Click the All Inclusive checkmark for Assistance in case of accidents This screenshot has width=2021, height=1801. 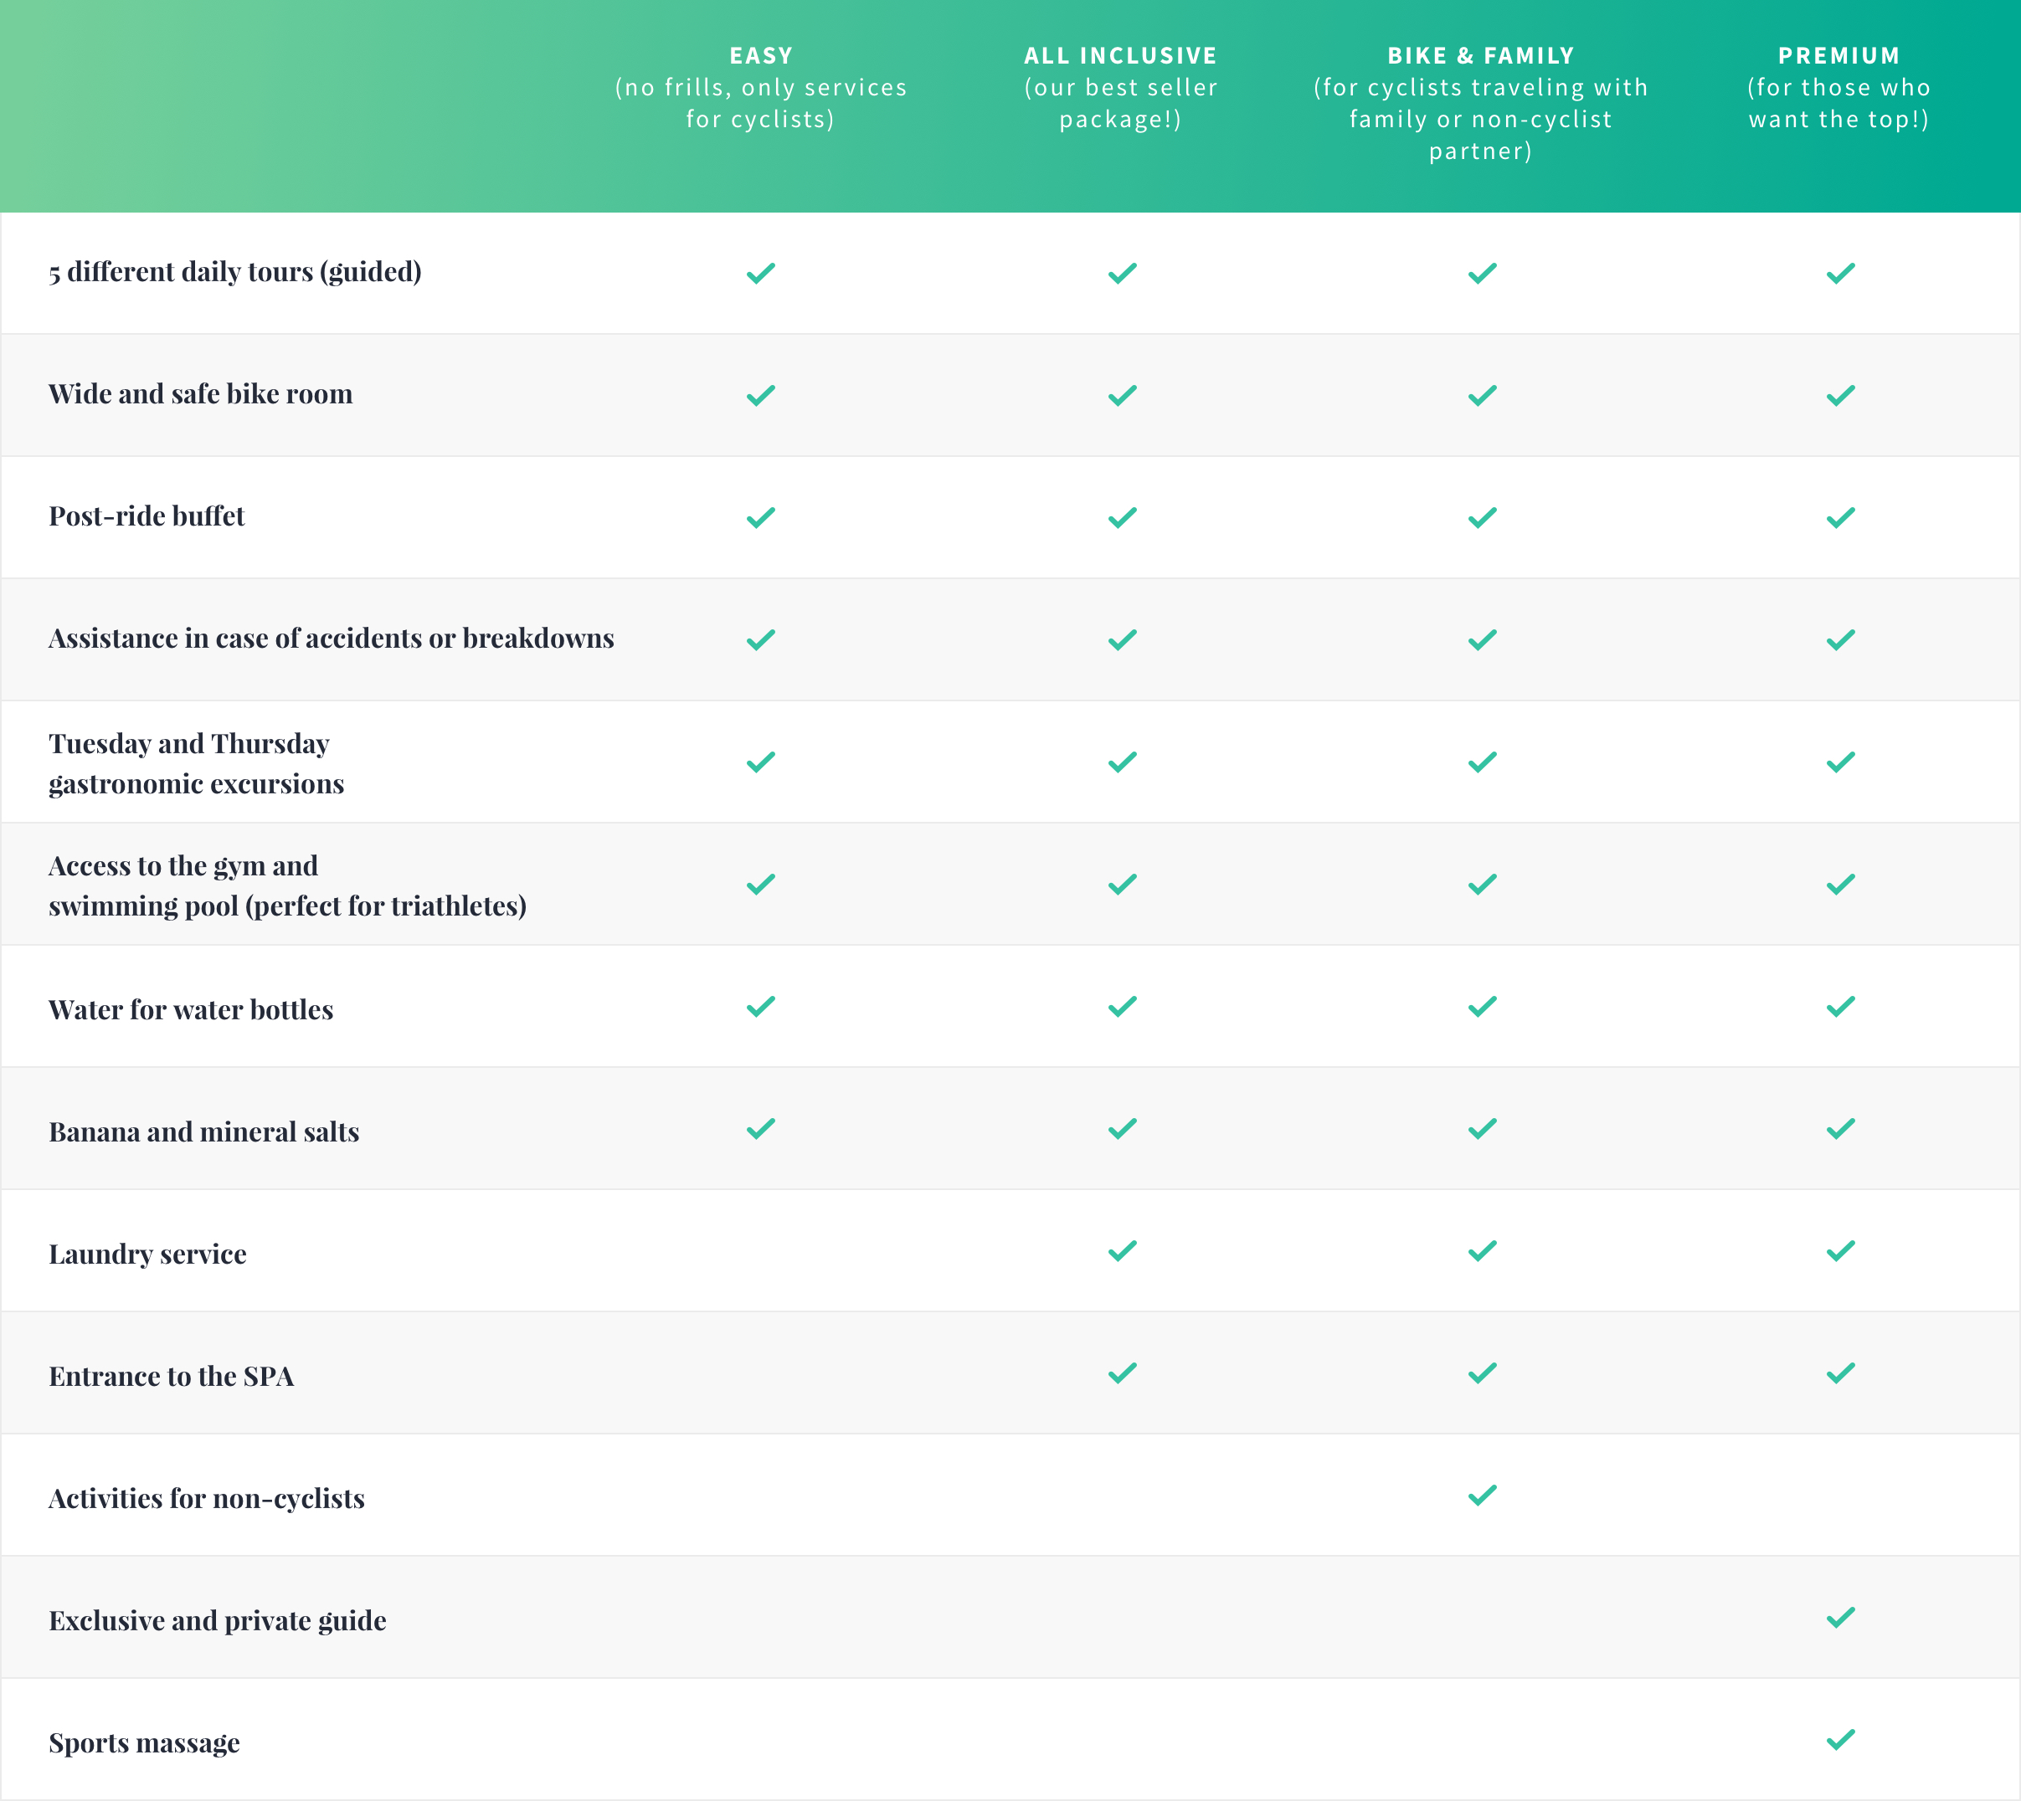[1121, 640]
